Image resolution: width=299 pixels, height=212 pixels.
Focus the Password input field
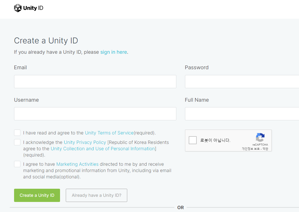click(x=242, y=82)
